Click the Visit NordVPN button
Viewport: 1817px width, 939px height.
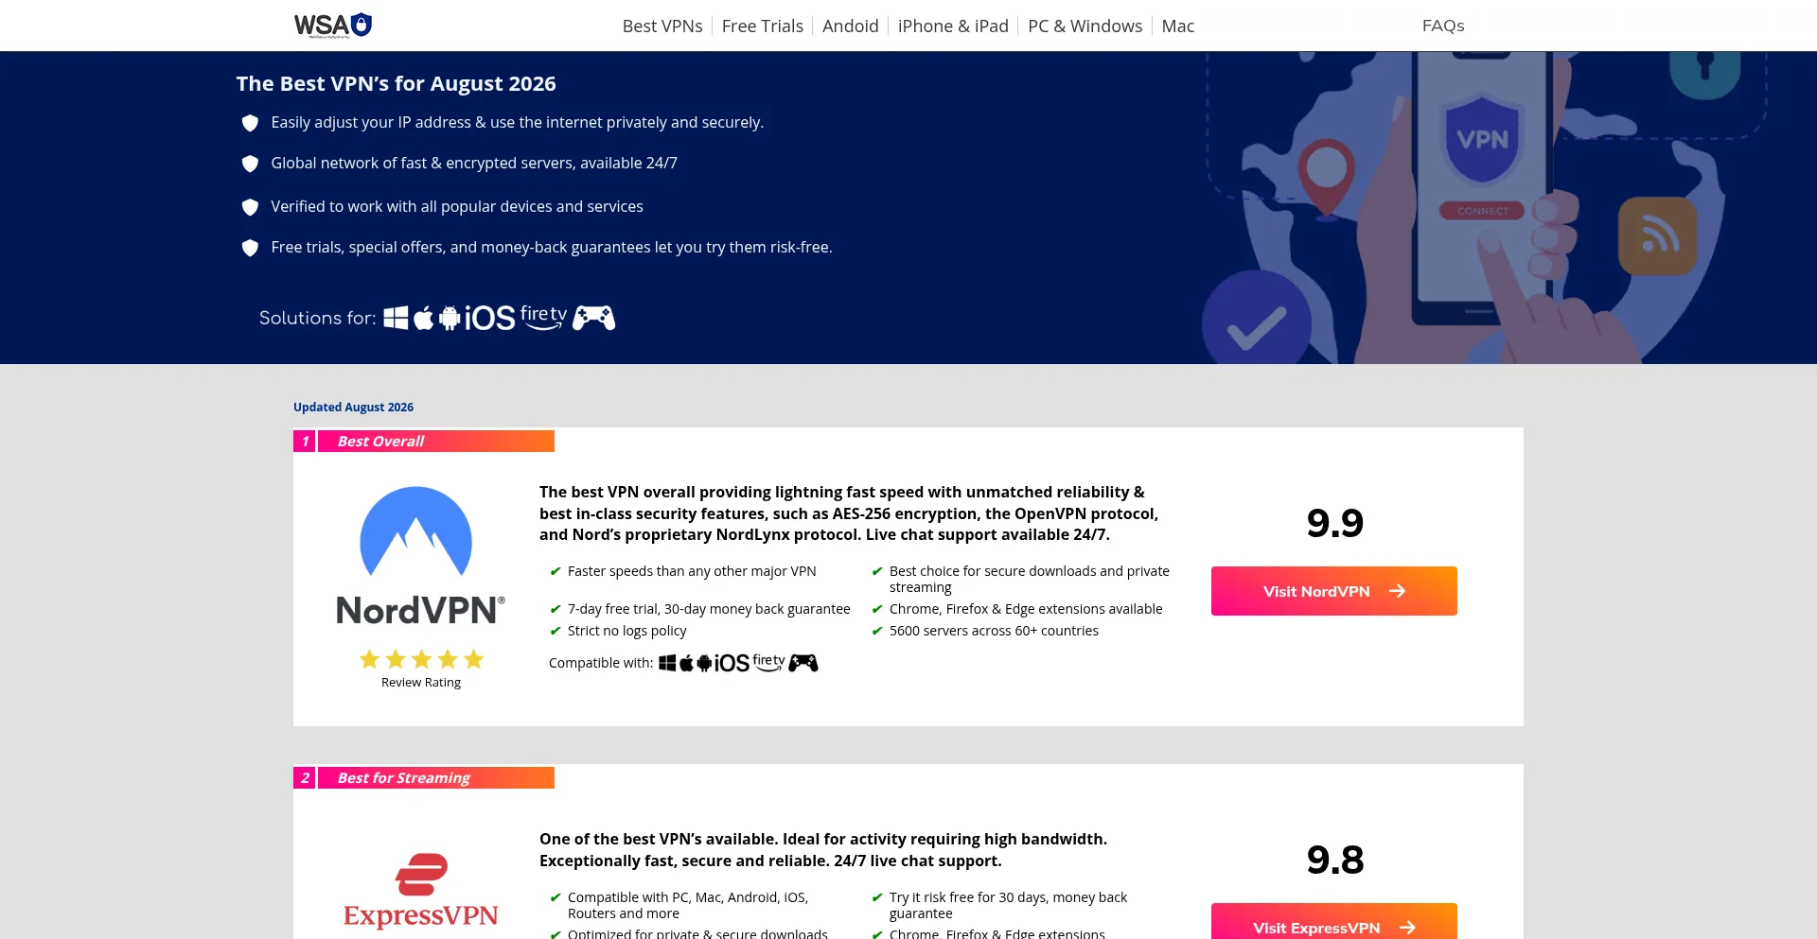point(1334,591)
